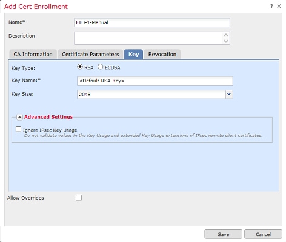The height and width of the screenshot is (242, 286).
Task: Select the Key tab
Action: click(133, 55)
